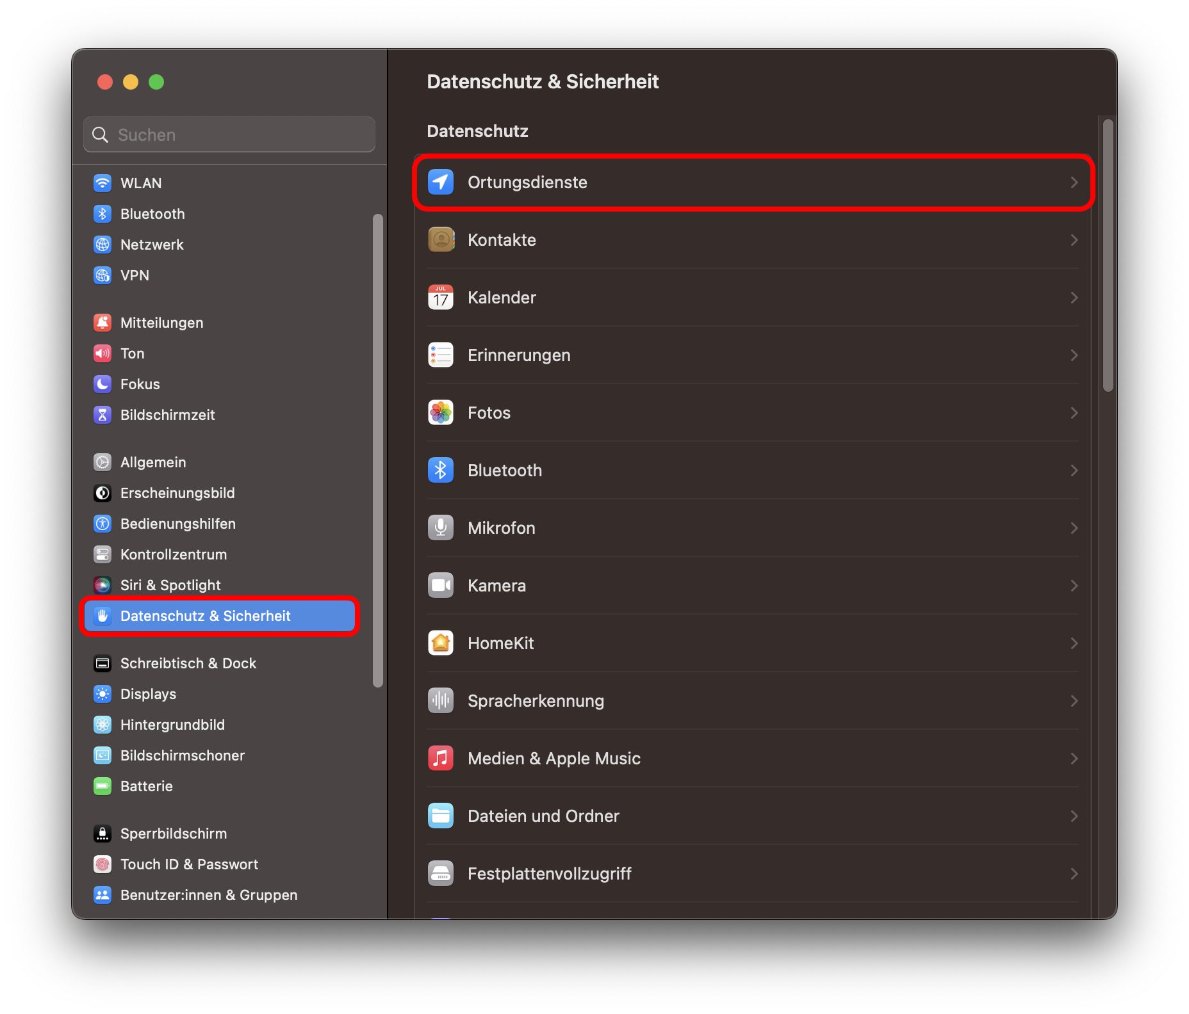Image resolution: width=1189 pixels, height=1014 pixels.
Task: Expand the Kamera row via its chevron
Action: pos(1074,586)
